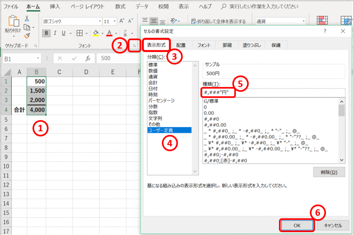The height and width of the screenshot is (235, 353).
Task: Click the Paste clipboard icon
Action: [13, 23]
